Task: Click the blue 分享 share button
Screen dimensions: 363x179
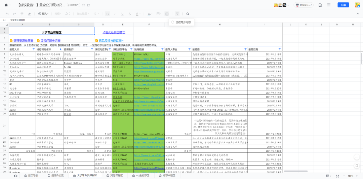Action: pos(343,5)
